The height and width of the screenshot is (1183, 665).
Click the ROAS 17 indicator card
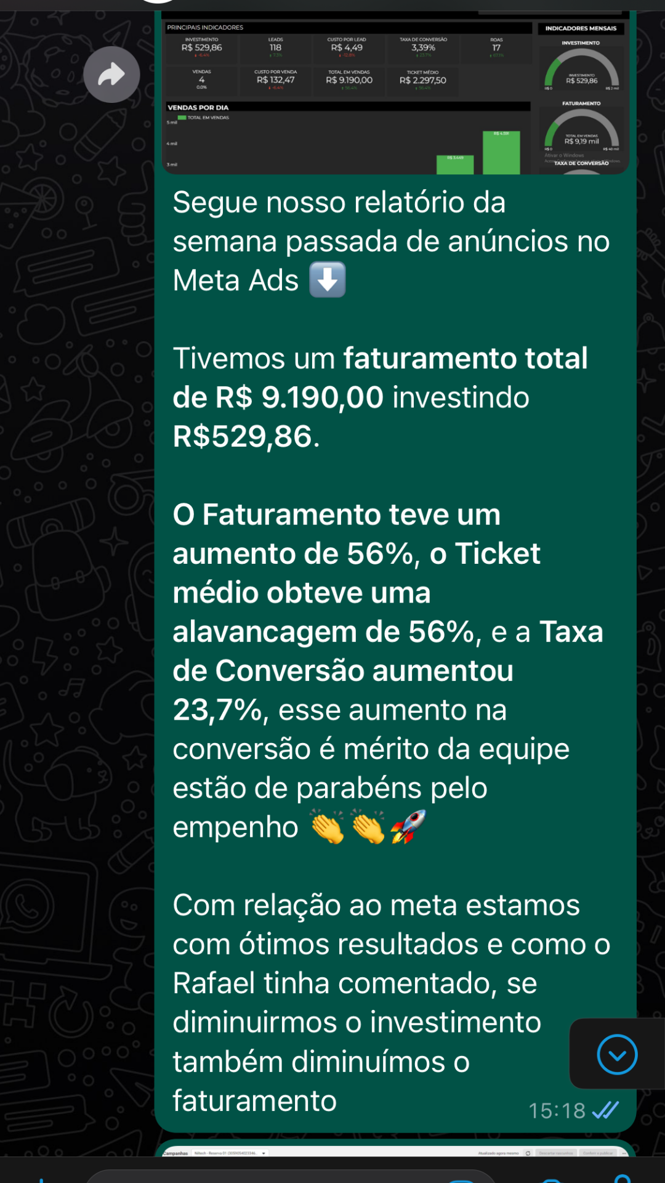[496, 47]
